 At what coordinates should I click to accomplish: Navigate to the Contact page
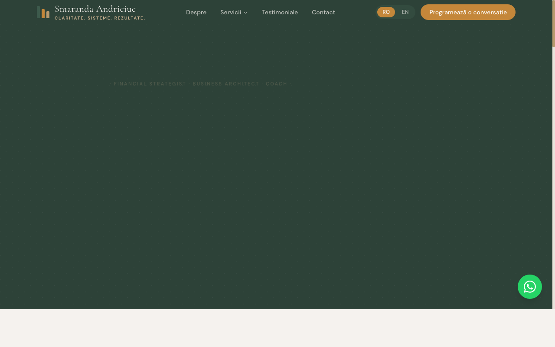pyautogui.click(x=323, y=12)
